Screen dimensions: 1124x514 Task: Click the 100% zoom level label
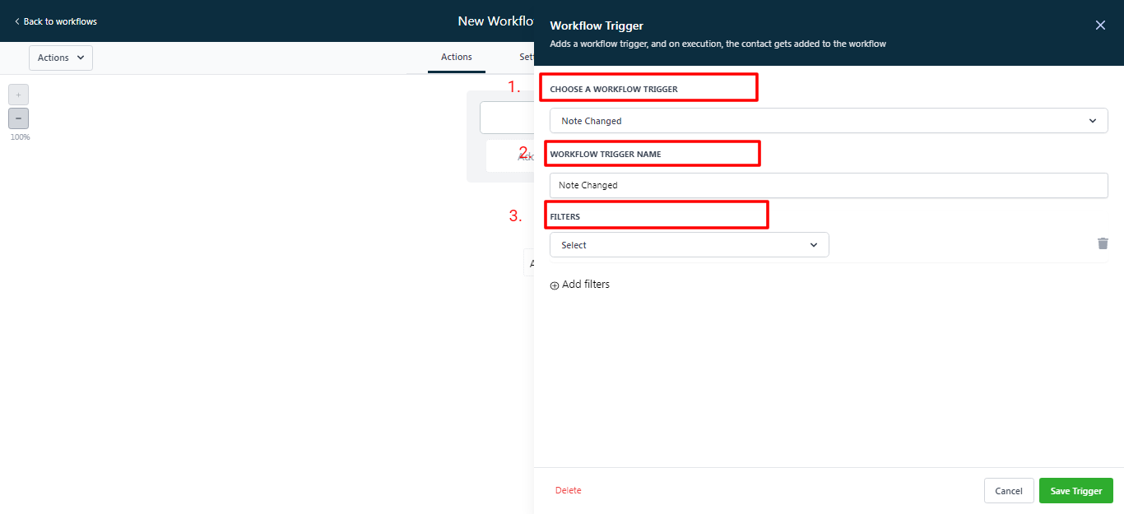(x=20, y=137)
